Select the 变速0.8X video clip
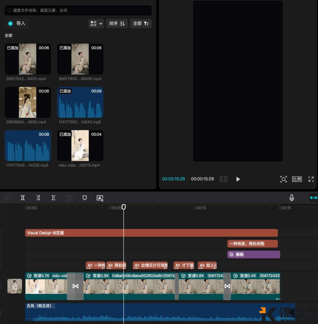Image resolution: width=318 pixels, height=324 pixels. click(x=201, y=286)
